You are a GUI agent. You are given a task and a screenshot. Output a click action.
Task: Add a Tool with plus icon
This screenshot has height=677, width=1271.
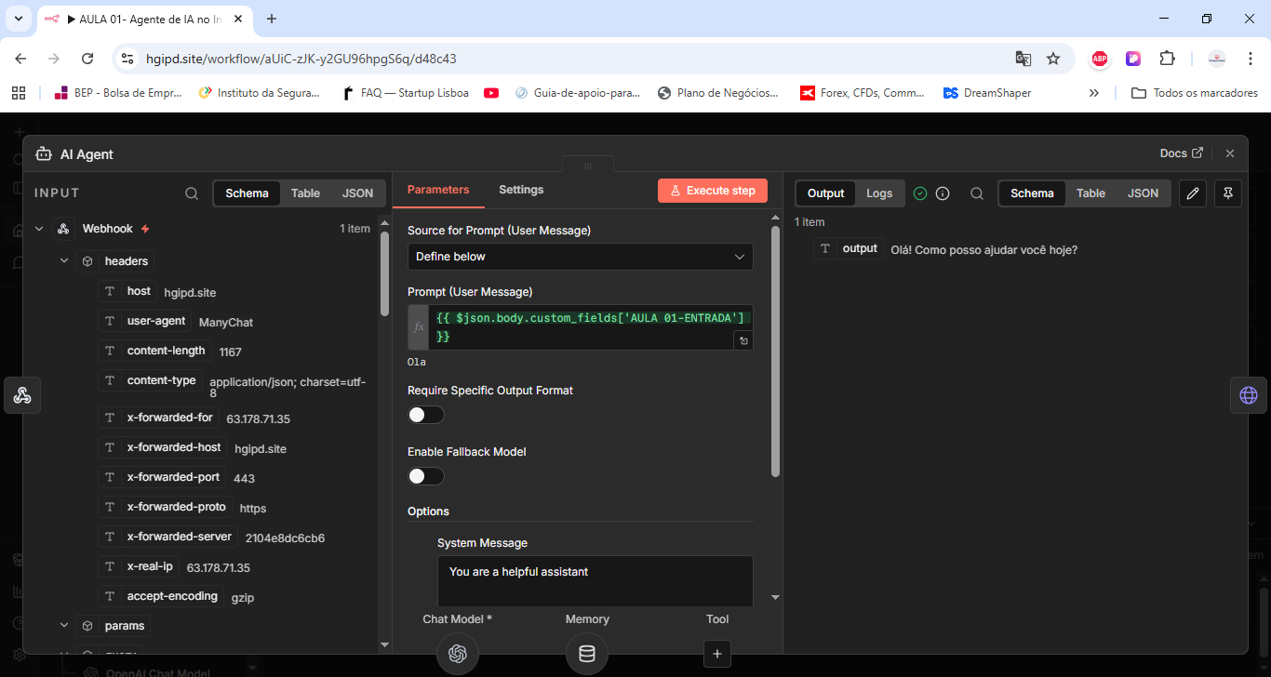(716, 654)
